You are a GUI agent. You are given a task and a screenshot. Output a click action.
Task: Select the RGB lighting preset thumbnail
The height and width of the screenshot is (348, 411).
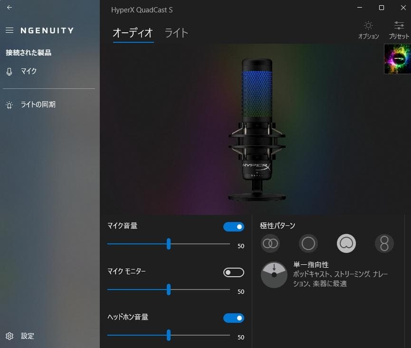[x=397, y=58]
